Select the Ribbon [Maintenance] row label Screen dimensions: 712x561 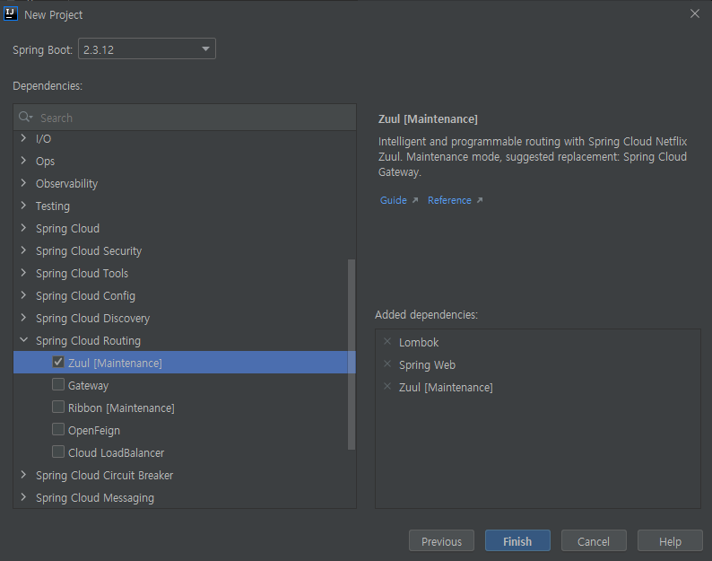121,408
